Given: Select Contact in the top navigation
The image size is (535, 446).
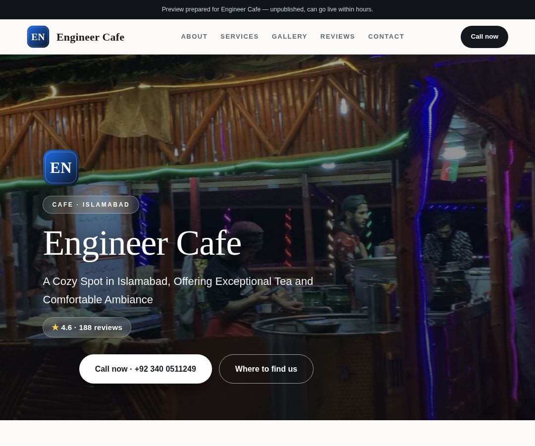Looking at the screenshot, I should pyautogui.click(x=386, y=37).
